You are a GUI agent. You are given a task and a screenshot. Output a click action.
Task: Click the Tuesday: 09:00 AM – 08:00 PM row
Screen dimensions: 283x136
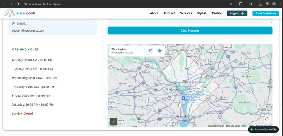pos(33,69)
